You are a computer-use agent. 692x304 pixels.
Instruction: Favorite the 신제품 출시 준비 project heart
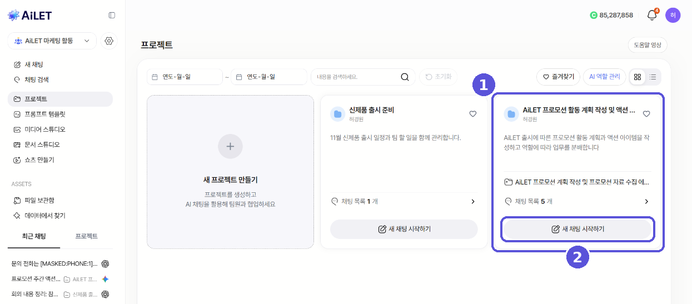[x=473, y=114]
